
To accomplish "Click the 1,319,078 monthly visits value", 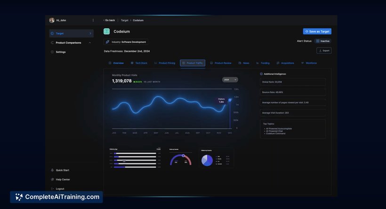I will point(122,81).
